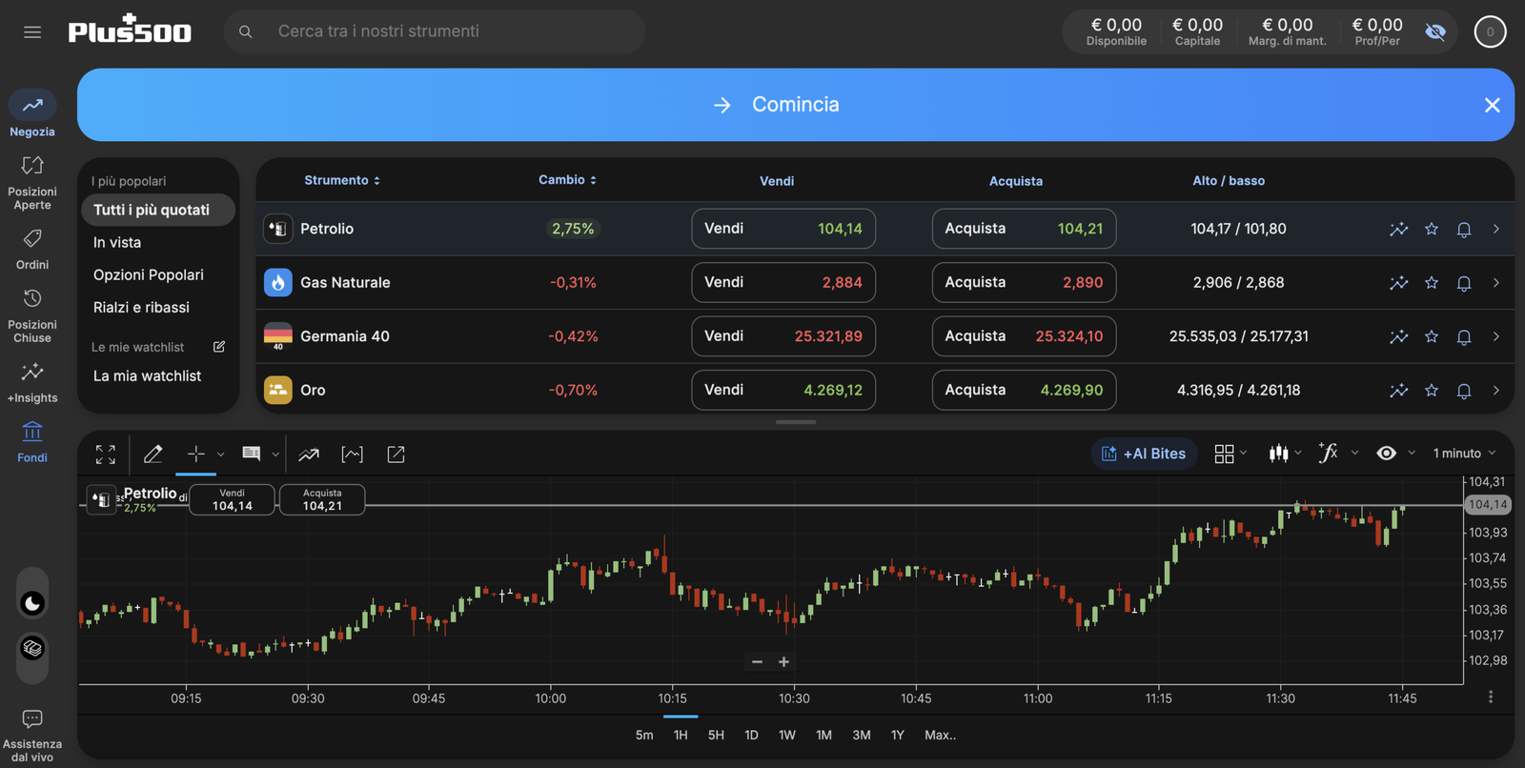Select Tutti i più quotati list

click(158, 210)
